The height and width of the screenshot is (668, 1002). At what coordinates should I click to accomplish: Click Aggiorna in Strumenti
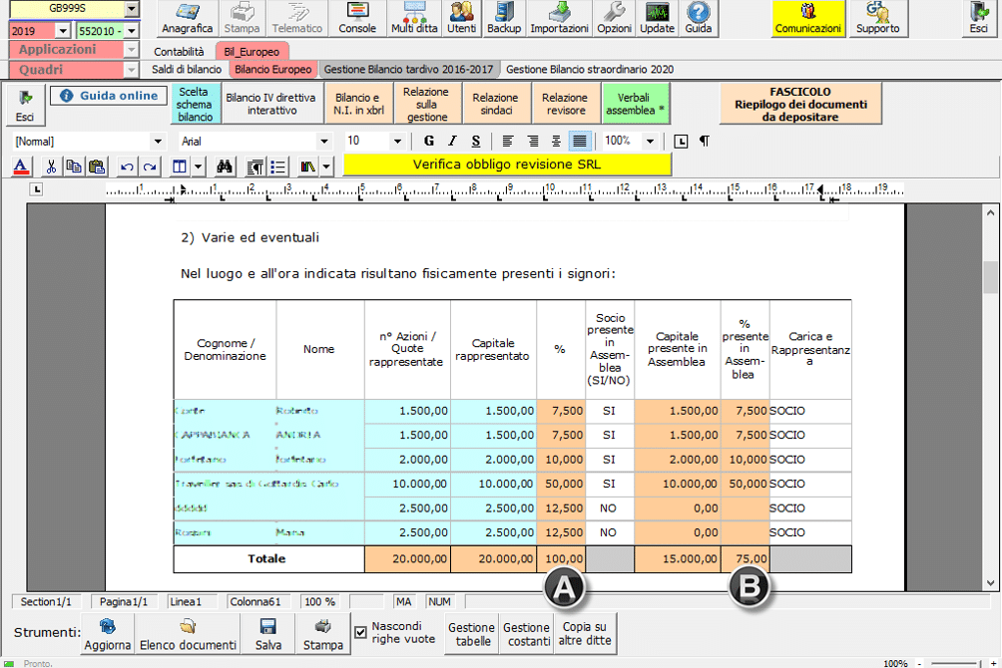[108, 634]
